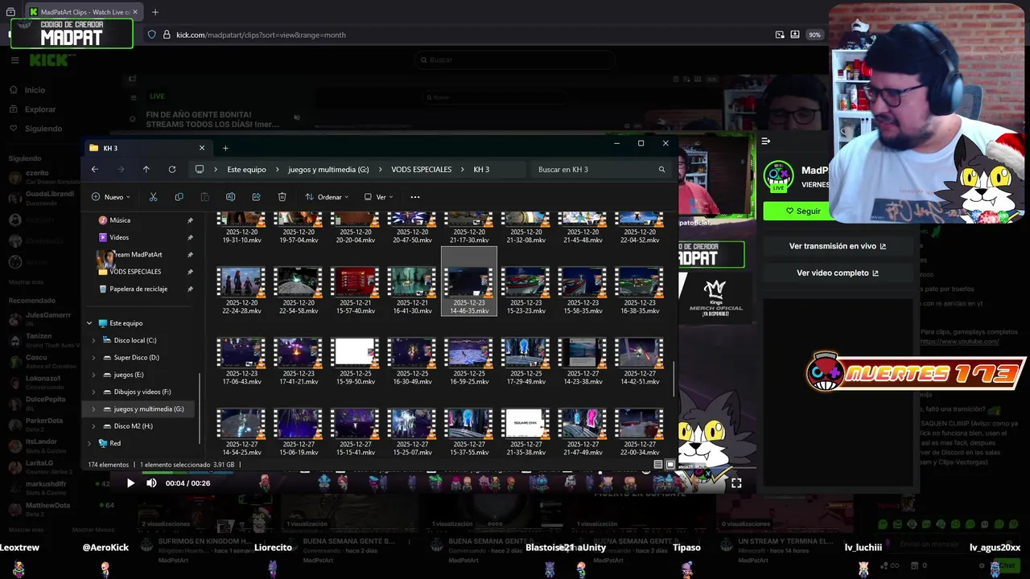This screenshot has width=1030, height=579.
Task: Click VODS ESPECIALES in the breadcrumb path
Action: pyautogui.click(x=421, y=170)
